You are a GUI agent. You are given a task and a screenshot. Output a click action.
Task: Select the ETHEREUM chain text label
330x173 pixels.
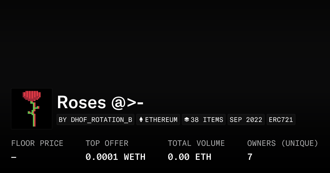pos(161,120)
